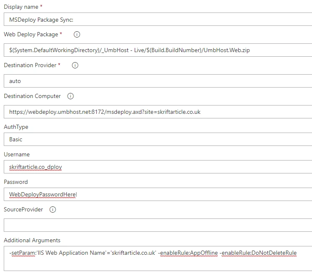Click the SourceProvider info icon
312x276 pixels.
(x=53, y=209)
